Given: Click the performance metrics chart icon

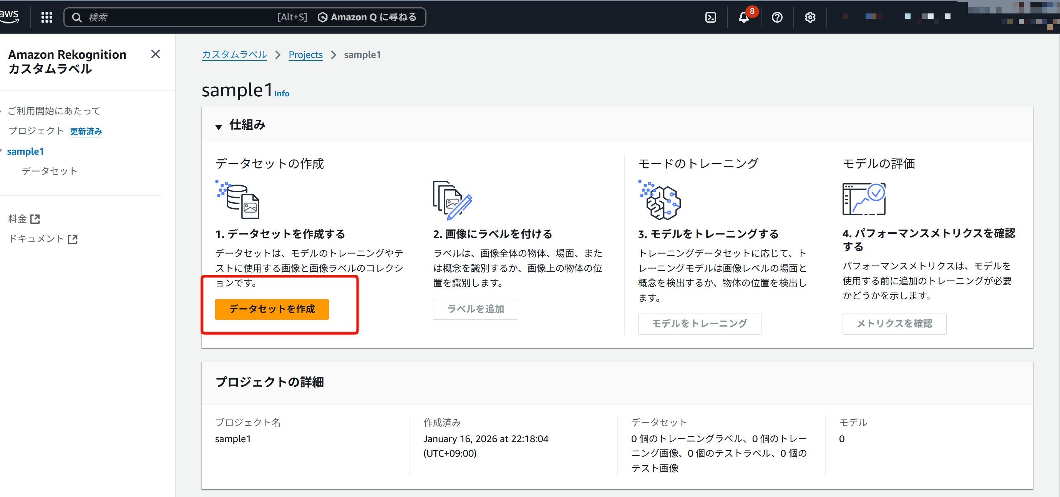Looking at the screenshot, I should click(x=864, y=199).
